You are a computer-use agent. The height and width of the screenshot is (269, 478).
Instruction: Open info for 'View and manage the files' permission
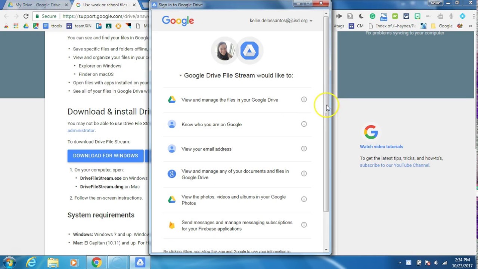point(304,100)
